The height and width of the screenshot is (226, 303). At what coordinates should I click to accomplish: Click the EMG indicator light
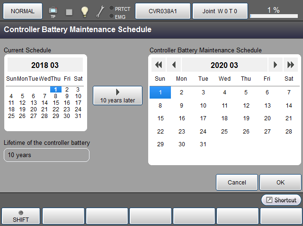(111, 16)
